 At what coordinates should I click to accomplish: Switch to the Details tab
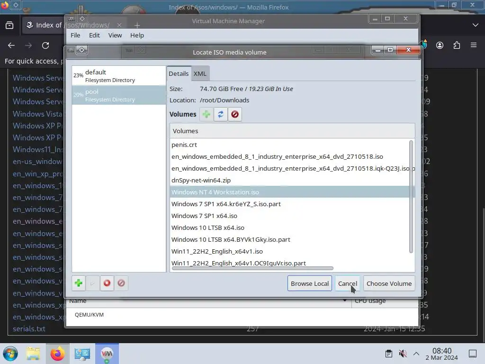[x=179, y=73]
